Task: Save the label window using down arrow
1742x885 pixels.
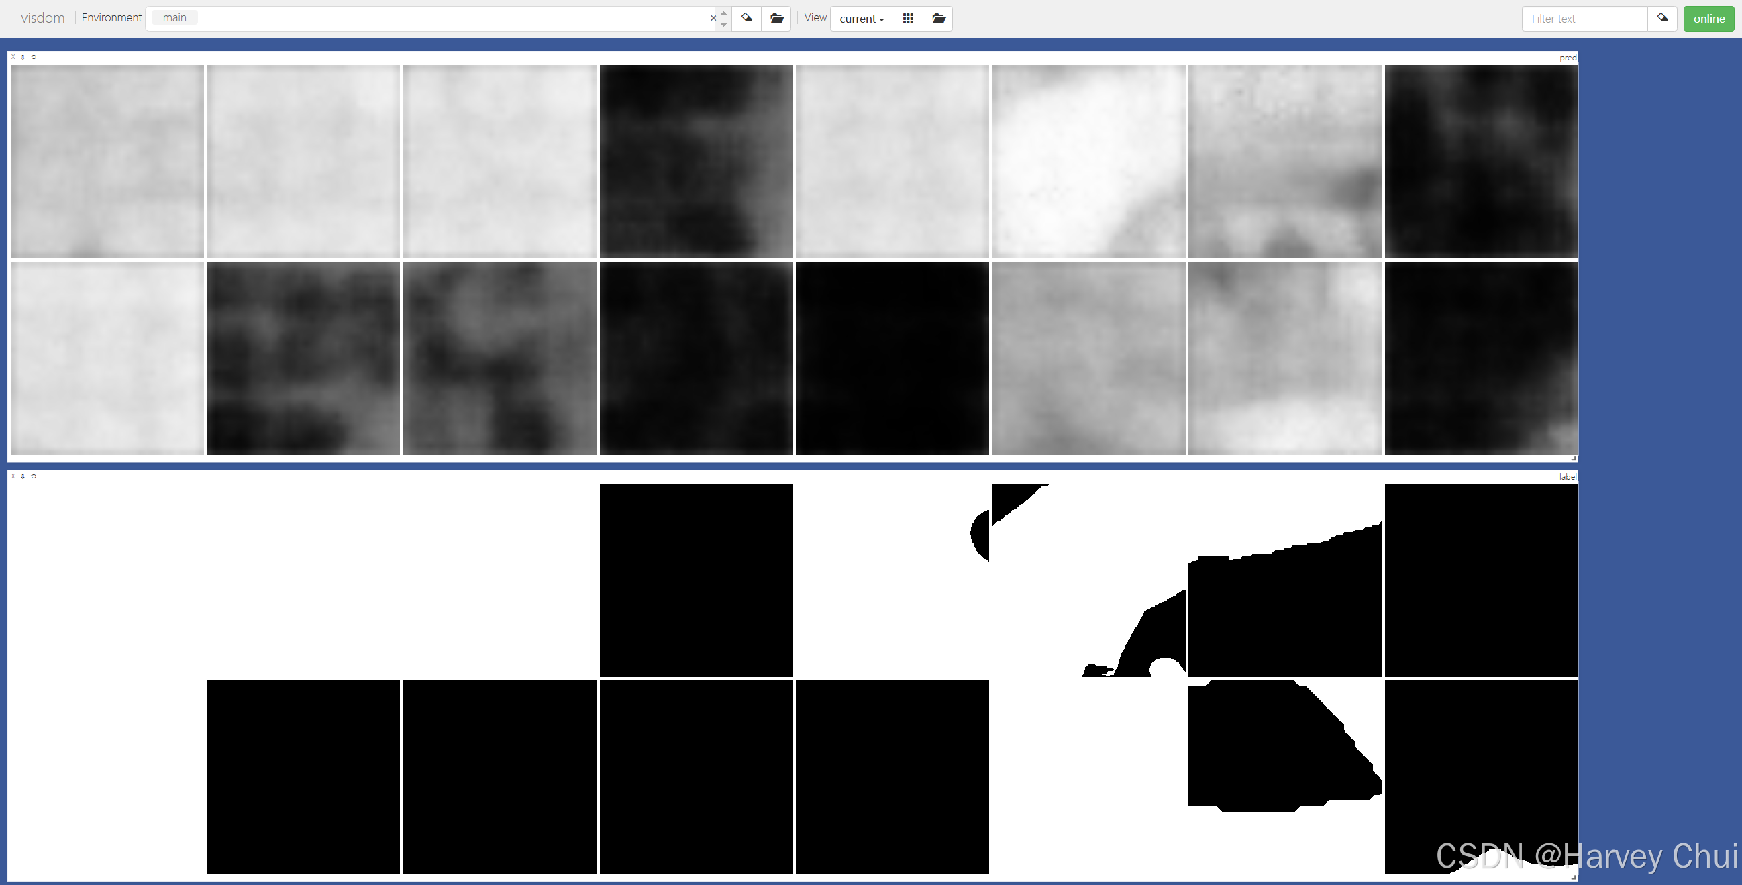Action: (23, 476)
